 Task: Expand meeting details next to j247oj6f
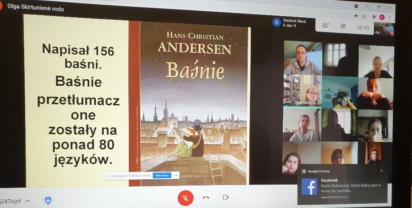click(x=28, y=201)
